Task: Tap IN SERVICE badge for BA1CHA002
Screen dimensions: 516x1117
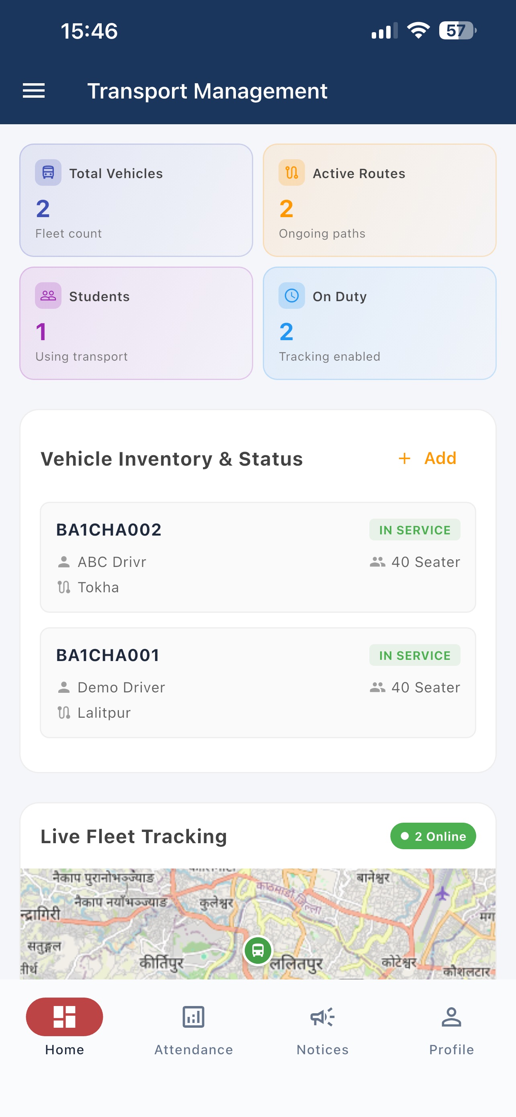Action: pyautogui.click(x=415, y=530)
